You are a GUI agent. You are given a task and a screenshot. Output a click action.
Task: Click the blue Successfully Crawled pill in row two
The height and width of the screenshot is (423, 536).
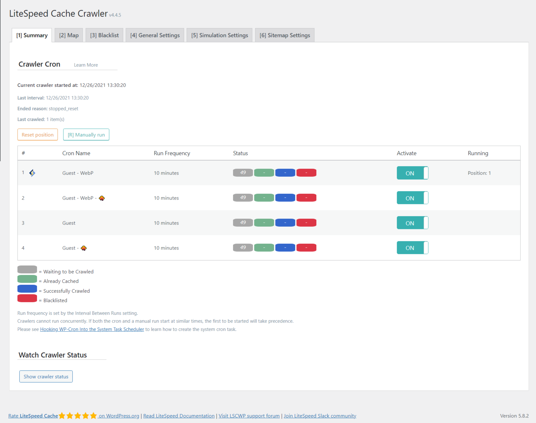coord(285,198)
